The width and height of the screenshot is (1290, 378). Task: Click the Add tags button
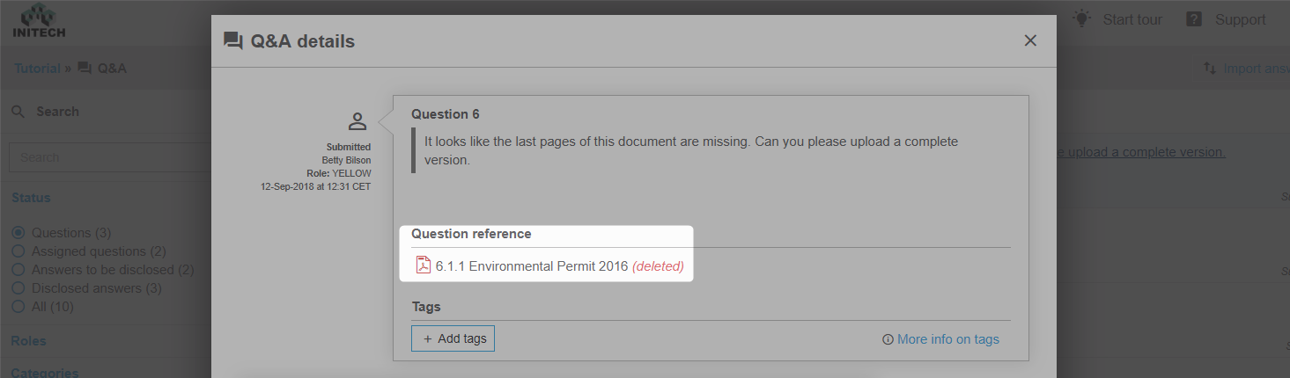tap(453, 338)
